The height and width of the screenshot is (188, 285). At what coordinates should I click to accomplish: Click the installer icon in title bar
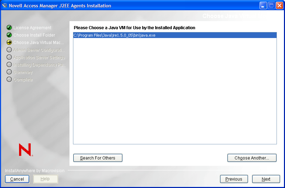[4, 5]
